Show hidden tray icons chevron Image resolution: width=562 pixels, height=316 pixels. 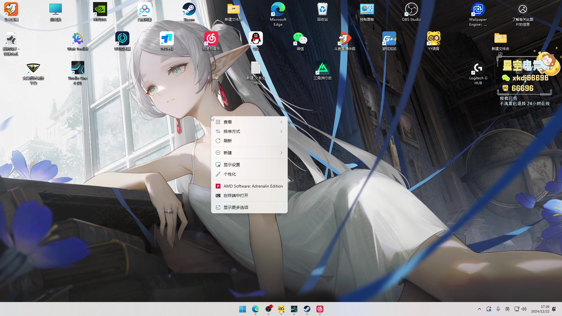tap(479, 309)
